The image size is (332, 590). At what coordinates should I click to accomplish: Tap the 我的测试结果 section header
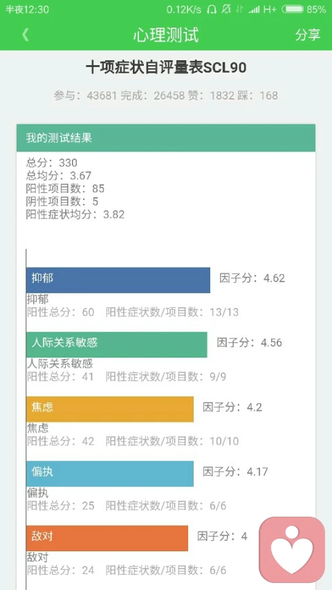point(166,138)
